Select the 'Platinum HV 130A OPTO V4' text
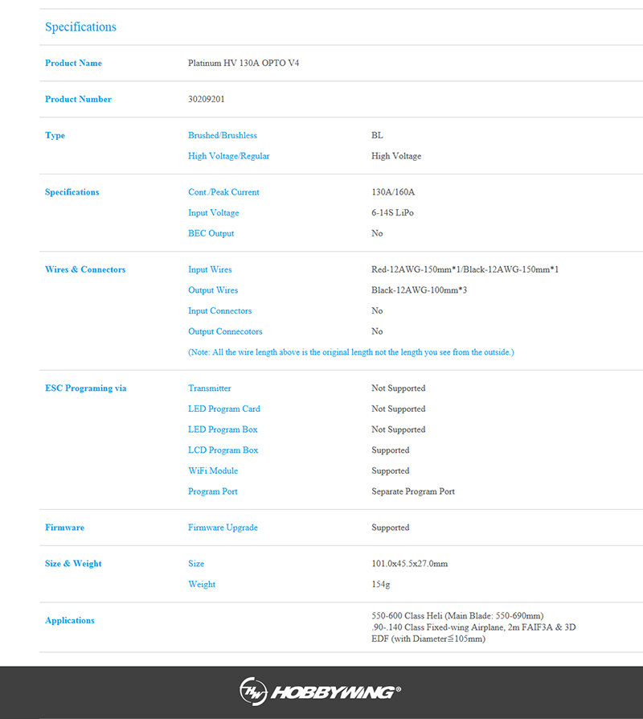This screenshot has width=643, height=719. pyautogui.click(x=244, y=63)
